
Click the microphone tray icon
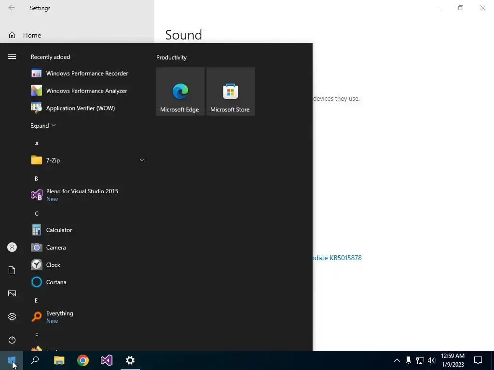point(408,360)
